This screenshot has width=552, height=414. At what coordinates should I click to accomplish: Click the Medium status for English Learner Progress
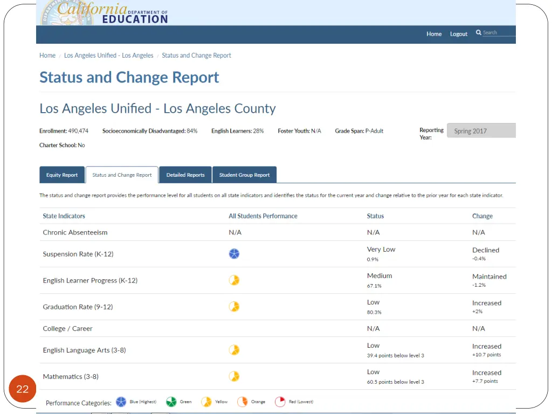tap(379, 275)
